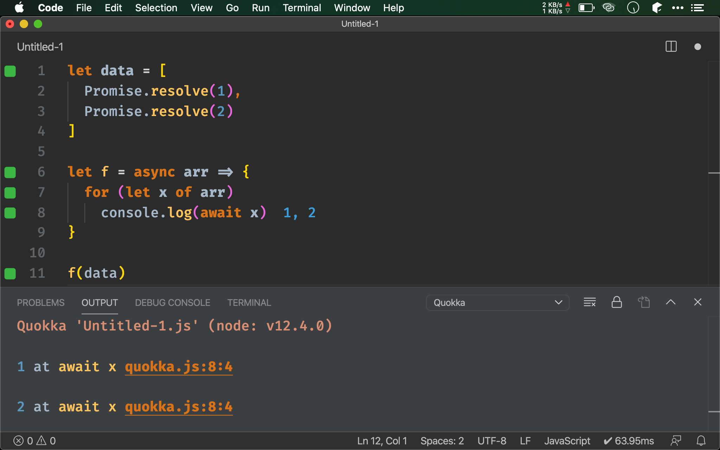Open the Edit menu
The width and height of the screenshot is (720, 450).
click(113, 8)
